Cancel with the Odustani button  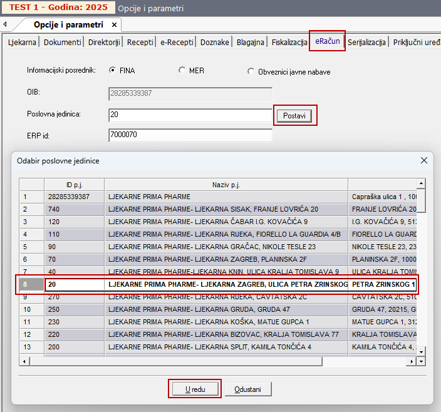pyautogui.click(x=248, y=389)
